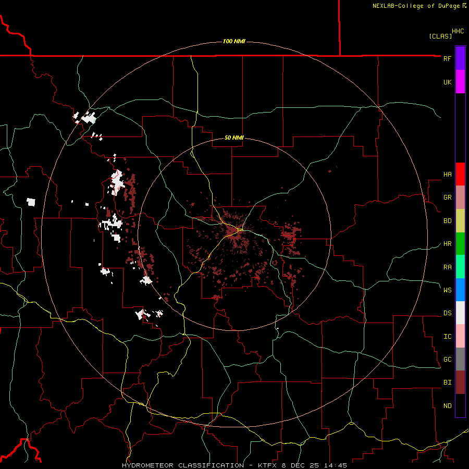Click the RF purple legend swatch
Screen dimensions: 469x469
click(460, 58)
